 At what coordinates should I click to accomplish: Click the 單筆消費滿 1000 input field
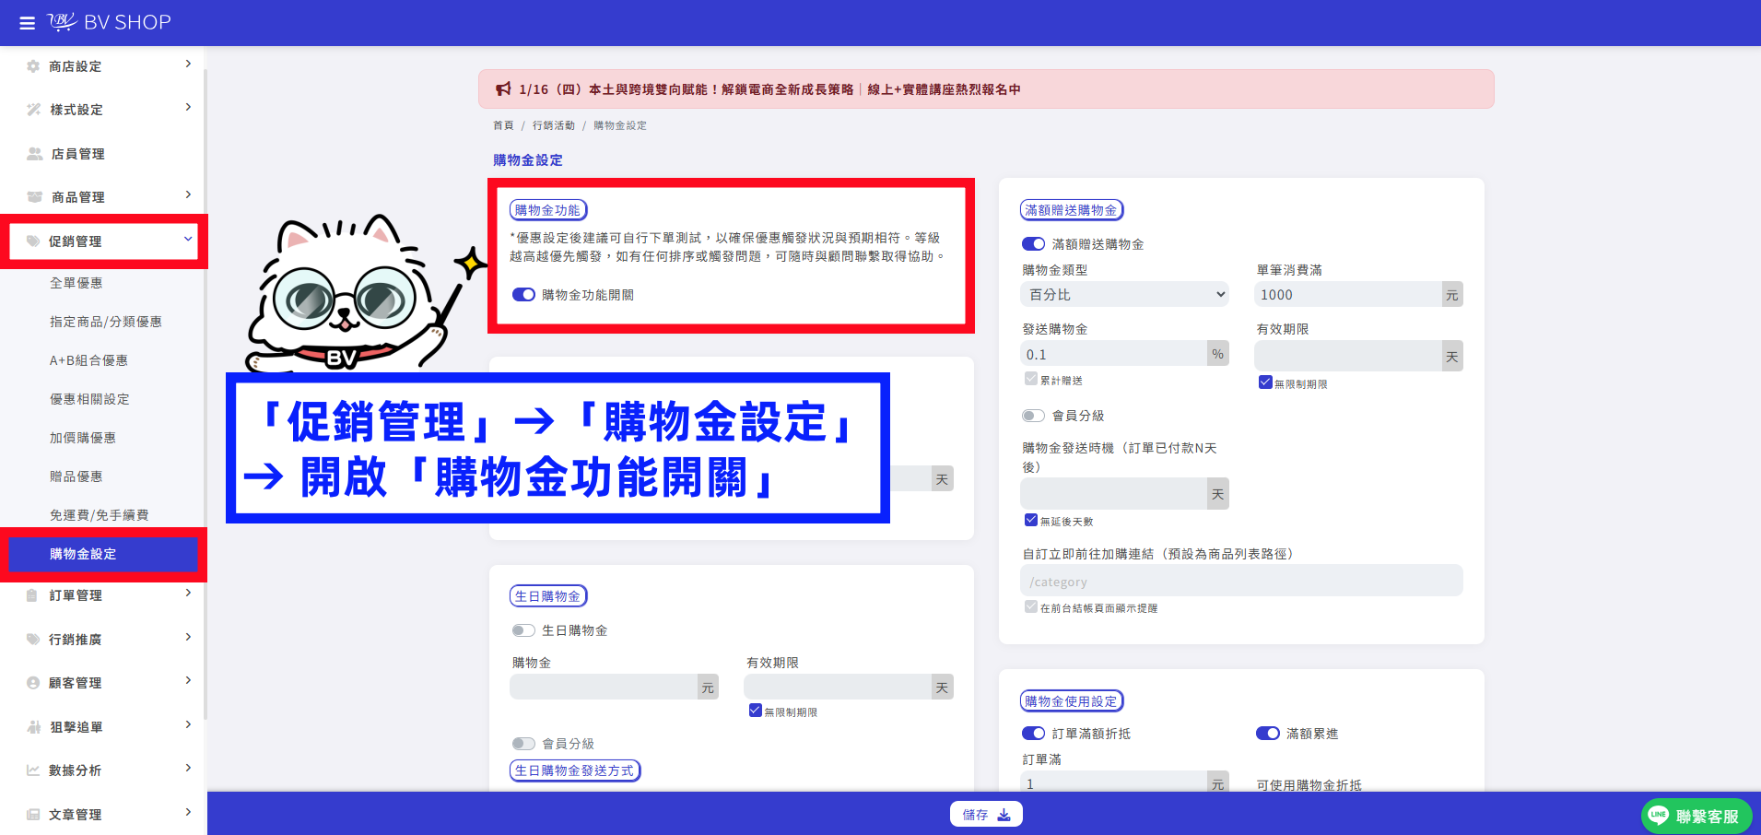tap(1347, 295)
